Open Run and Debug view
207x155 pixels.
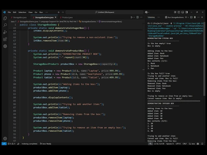tap(5, 32)
